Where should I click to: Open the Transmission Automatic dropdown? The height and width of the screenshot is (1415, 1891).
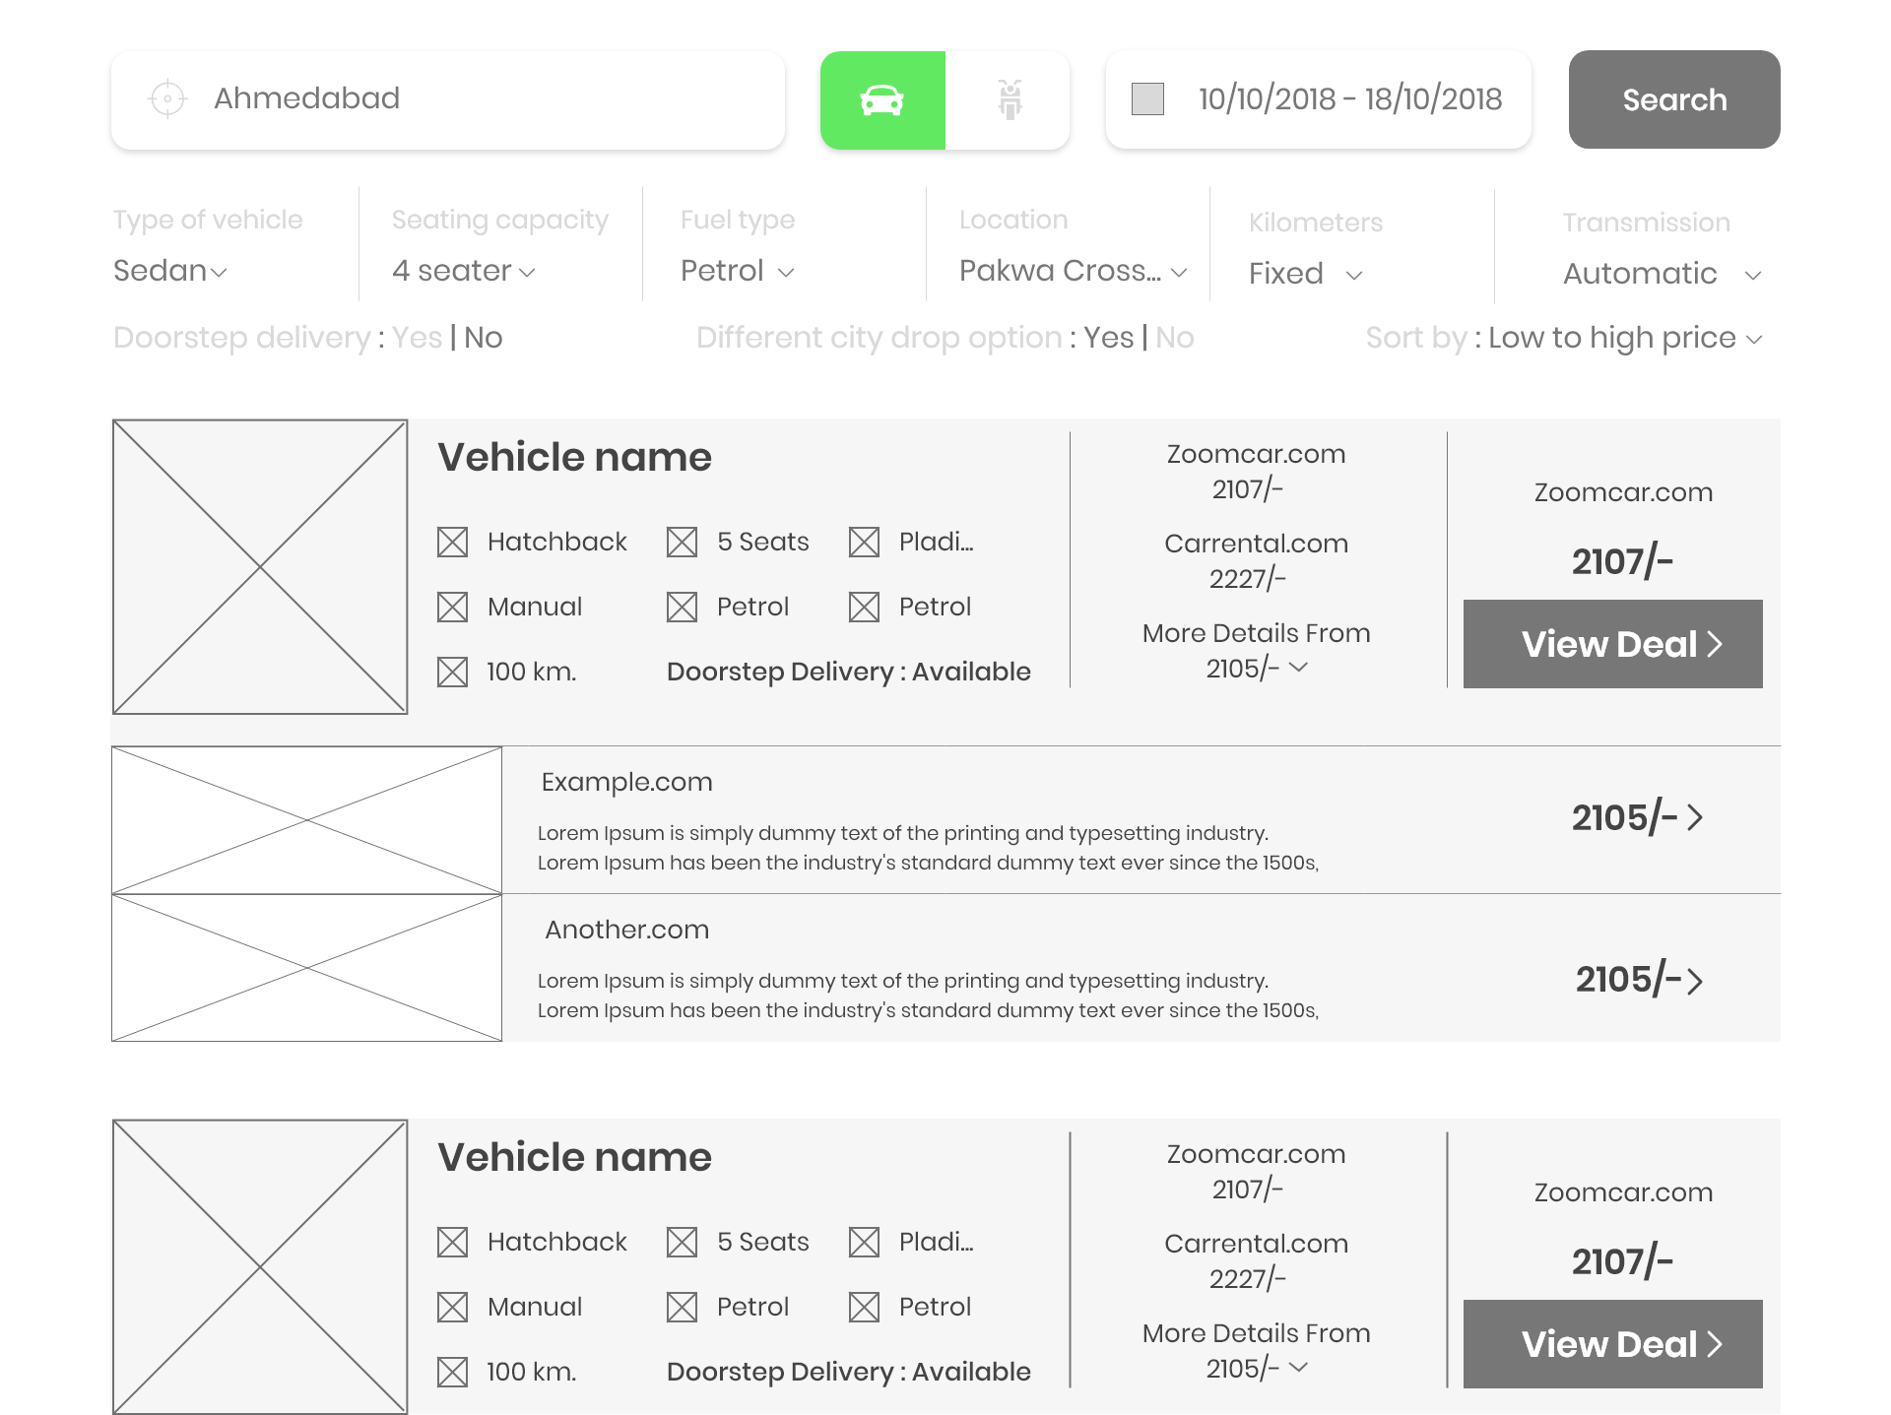coord(1663,273)
